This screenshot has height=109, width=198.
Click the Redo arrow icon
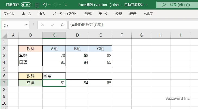click(55, 5)
